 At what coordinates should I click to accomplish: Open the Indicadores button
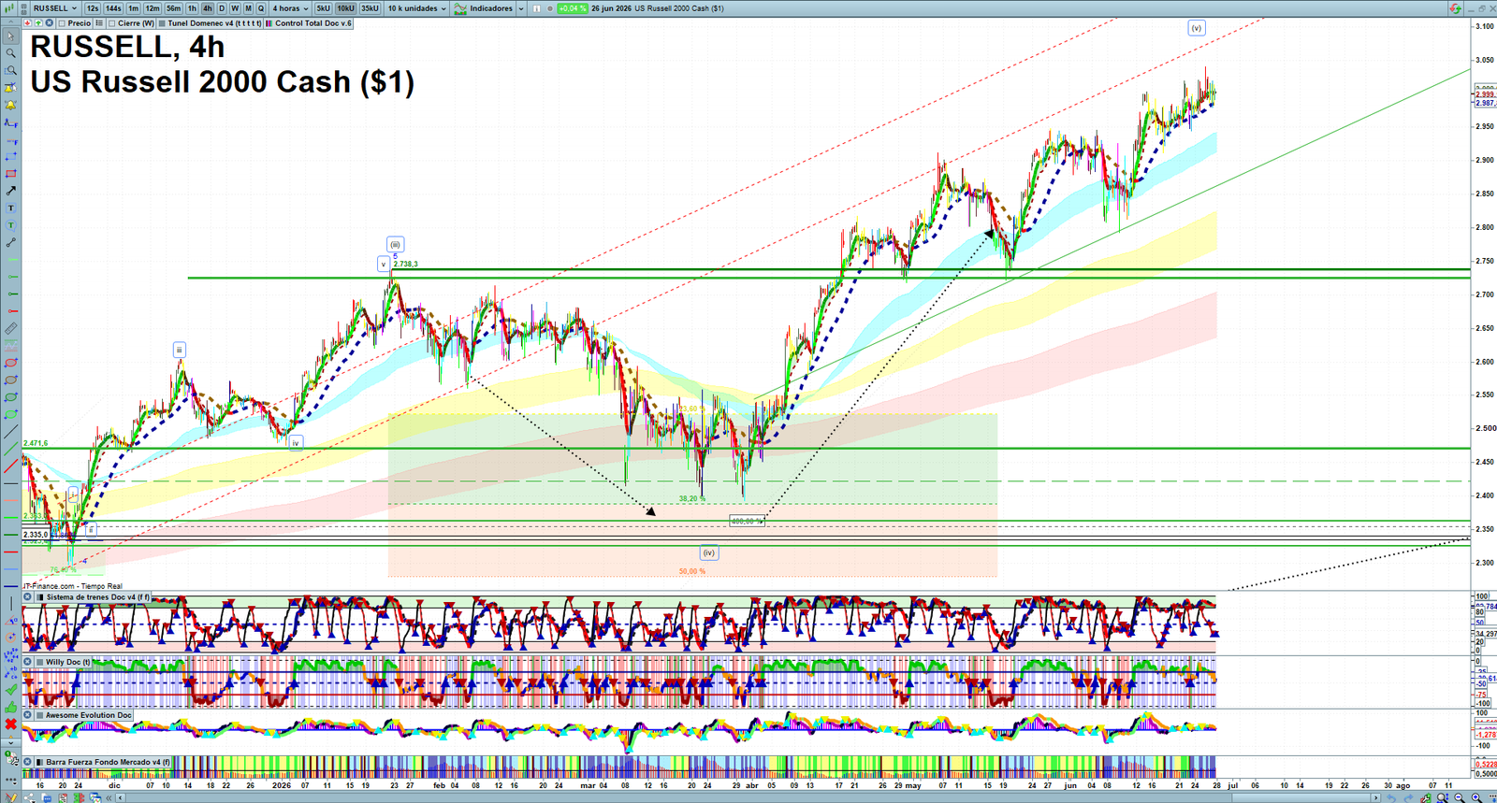tap(483, 8)
